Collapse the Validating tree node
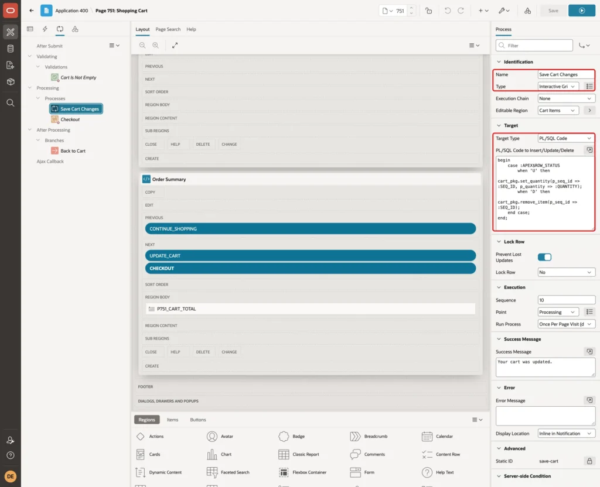 coord(29,56)
